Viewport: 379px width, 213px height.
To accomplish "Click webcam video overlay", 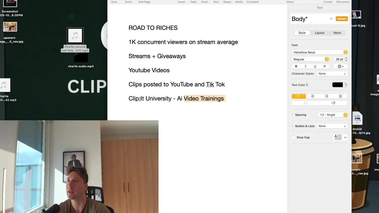I will click(x=79, y=167).
